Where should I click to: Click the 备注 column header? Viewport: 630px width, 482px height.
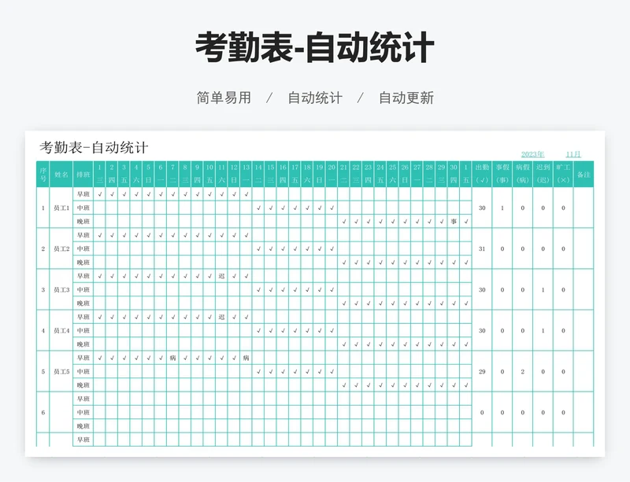(x=584, y=175)
